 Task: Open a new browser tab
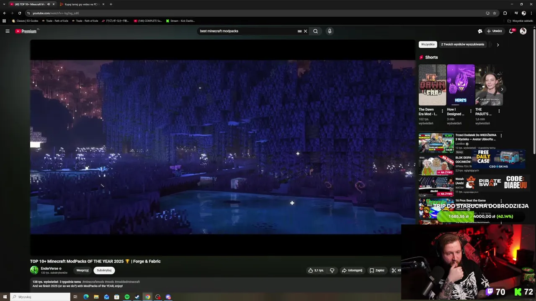click(x=111, y=4)
